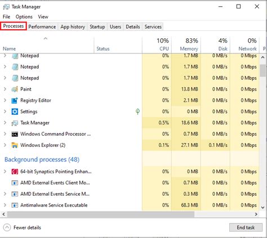Viewport: 267px width, 238px height.
Task: Expand the Registry Editor process entry
Action: coord(5,100)
